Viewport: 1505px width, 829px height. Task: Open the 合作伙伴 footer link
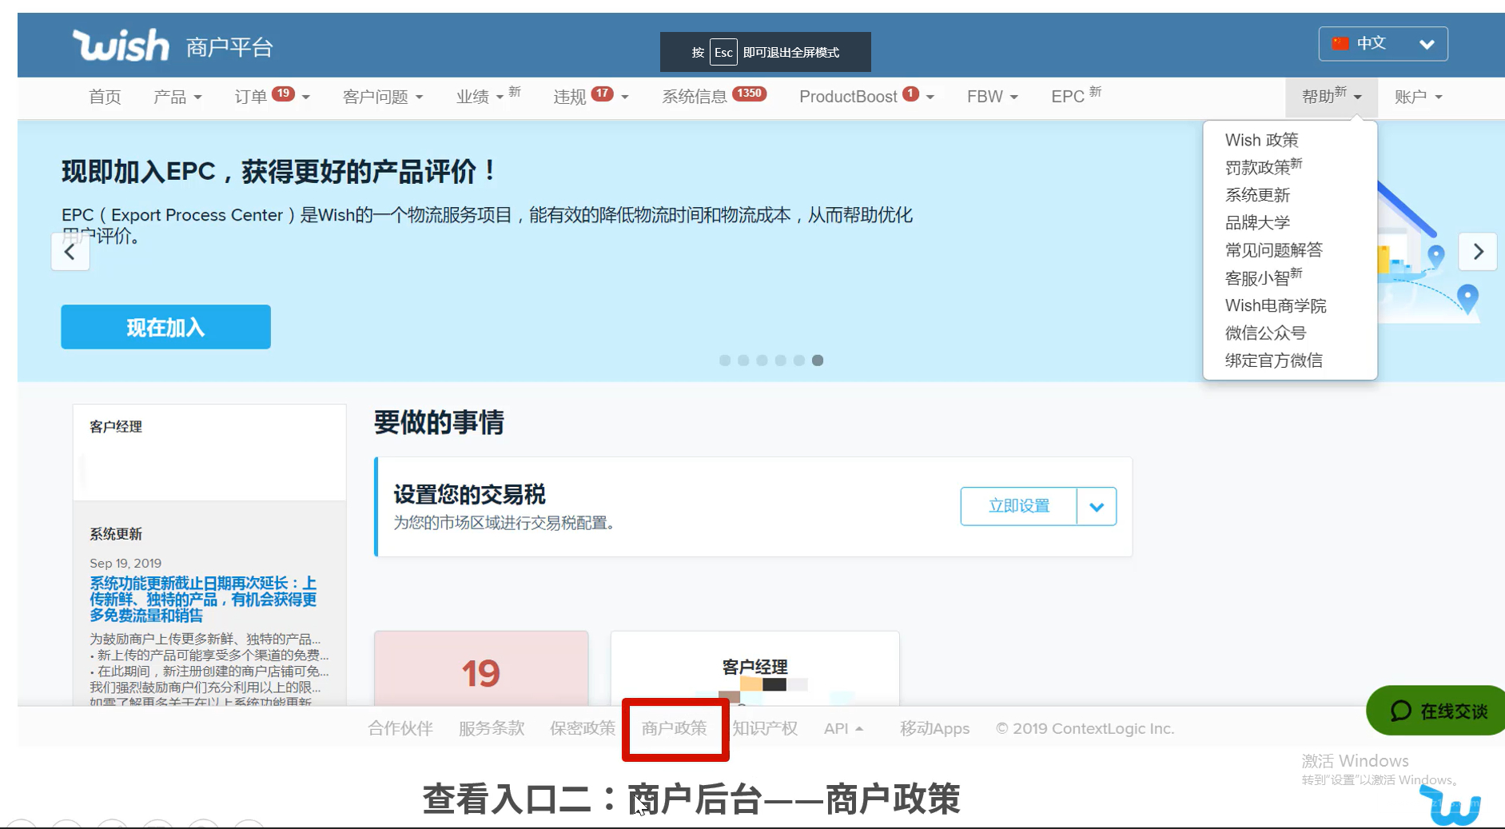tap(400, 728)
